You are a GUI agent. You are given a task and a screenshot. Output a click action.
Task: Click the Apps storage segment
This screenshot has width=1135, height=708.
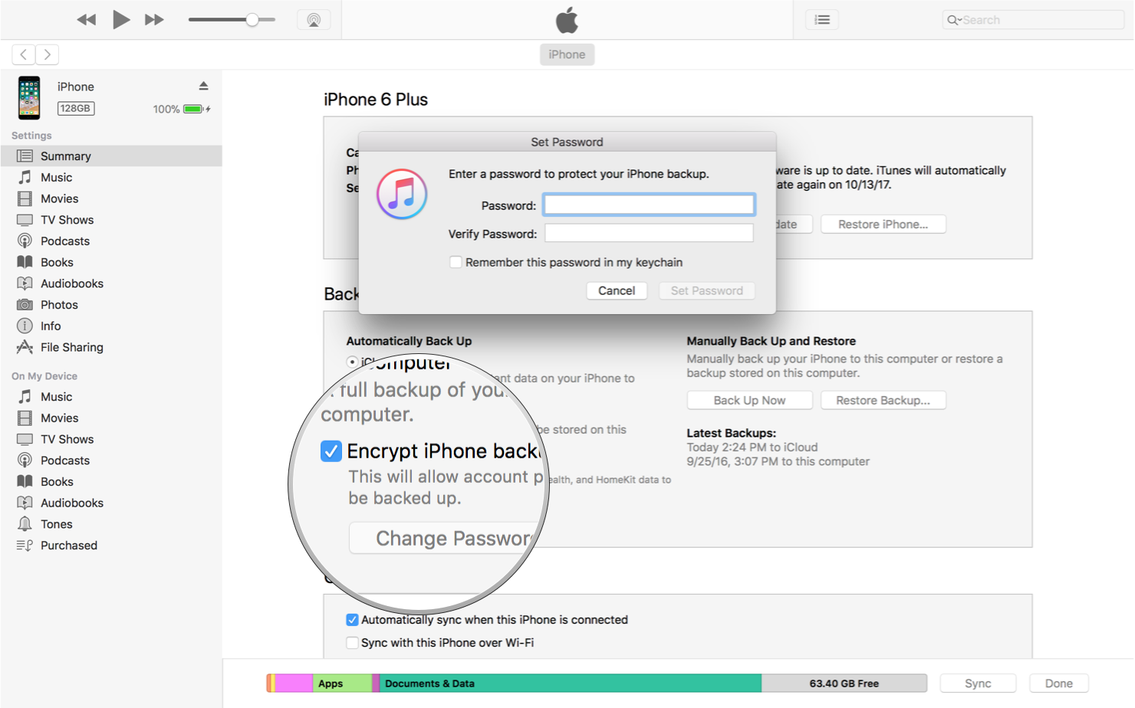point(342,683)
